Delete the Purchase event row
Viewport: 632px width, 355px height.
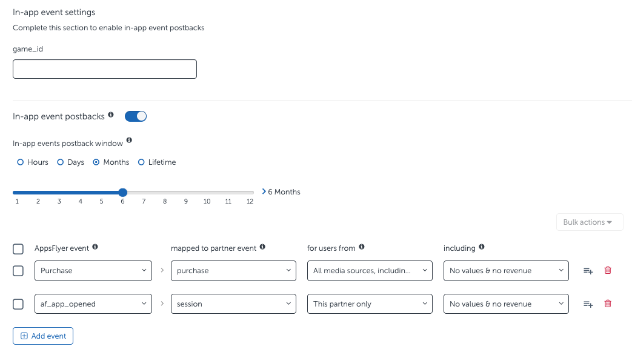(608, 271)
